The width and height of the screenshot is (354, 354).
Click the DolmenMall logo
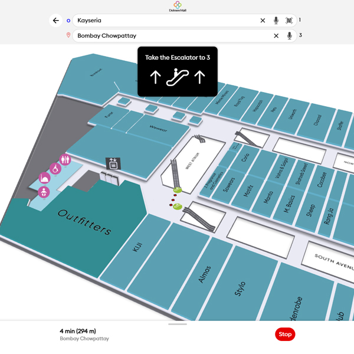[x=177, y=6]
